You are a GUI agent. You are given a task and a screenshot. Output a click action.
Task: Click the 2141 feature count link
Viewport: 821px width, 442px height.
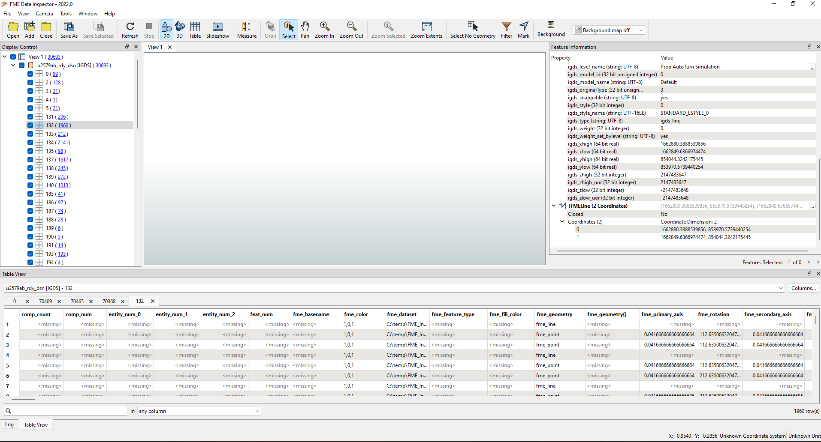(x=63, y=143)
